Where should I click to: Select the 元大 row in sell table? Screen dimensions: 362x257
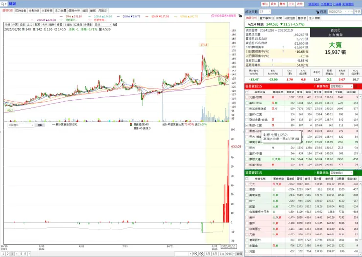[x=301, y=184]
